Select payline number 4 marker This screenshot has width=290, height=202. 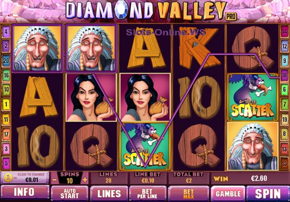pos(6,32)
